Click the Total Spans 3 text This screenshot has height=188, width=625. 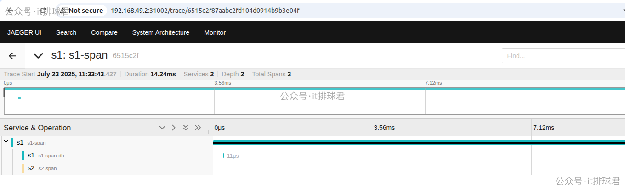coord(272,74)
